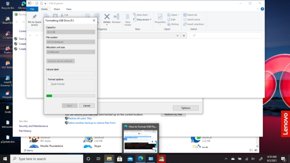This screenshot has height=163, width=290.
Task: Click the New folder icon
Action: pyautogui.click(x=128, y=17)
